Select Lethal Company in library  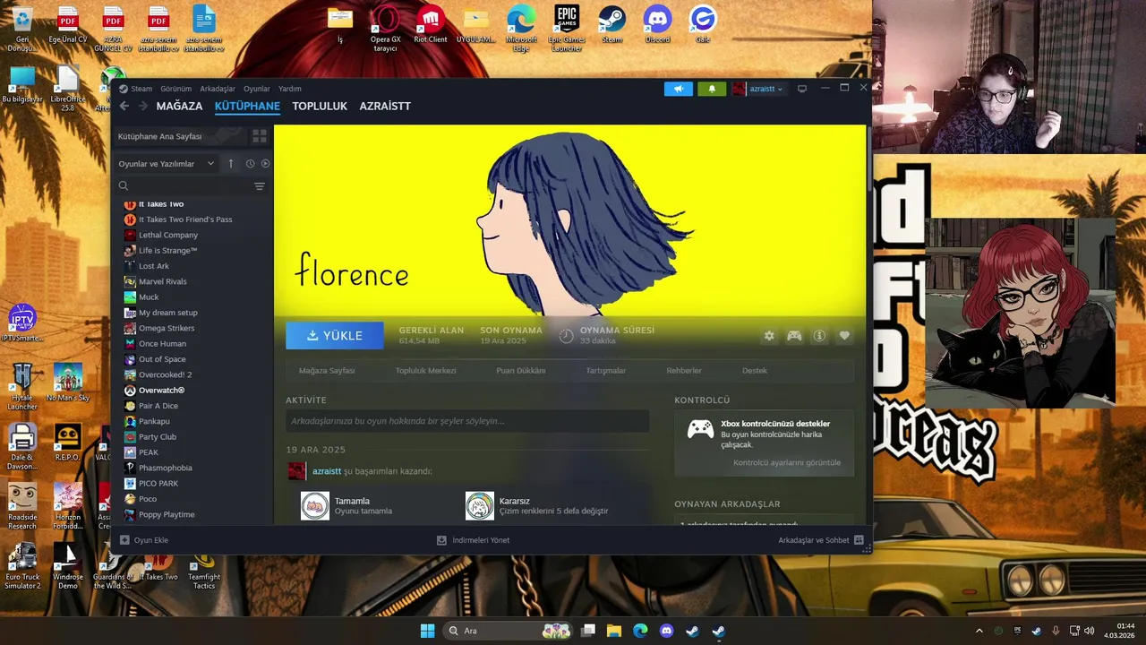click(x=168, y=235)
